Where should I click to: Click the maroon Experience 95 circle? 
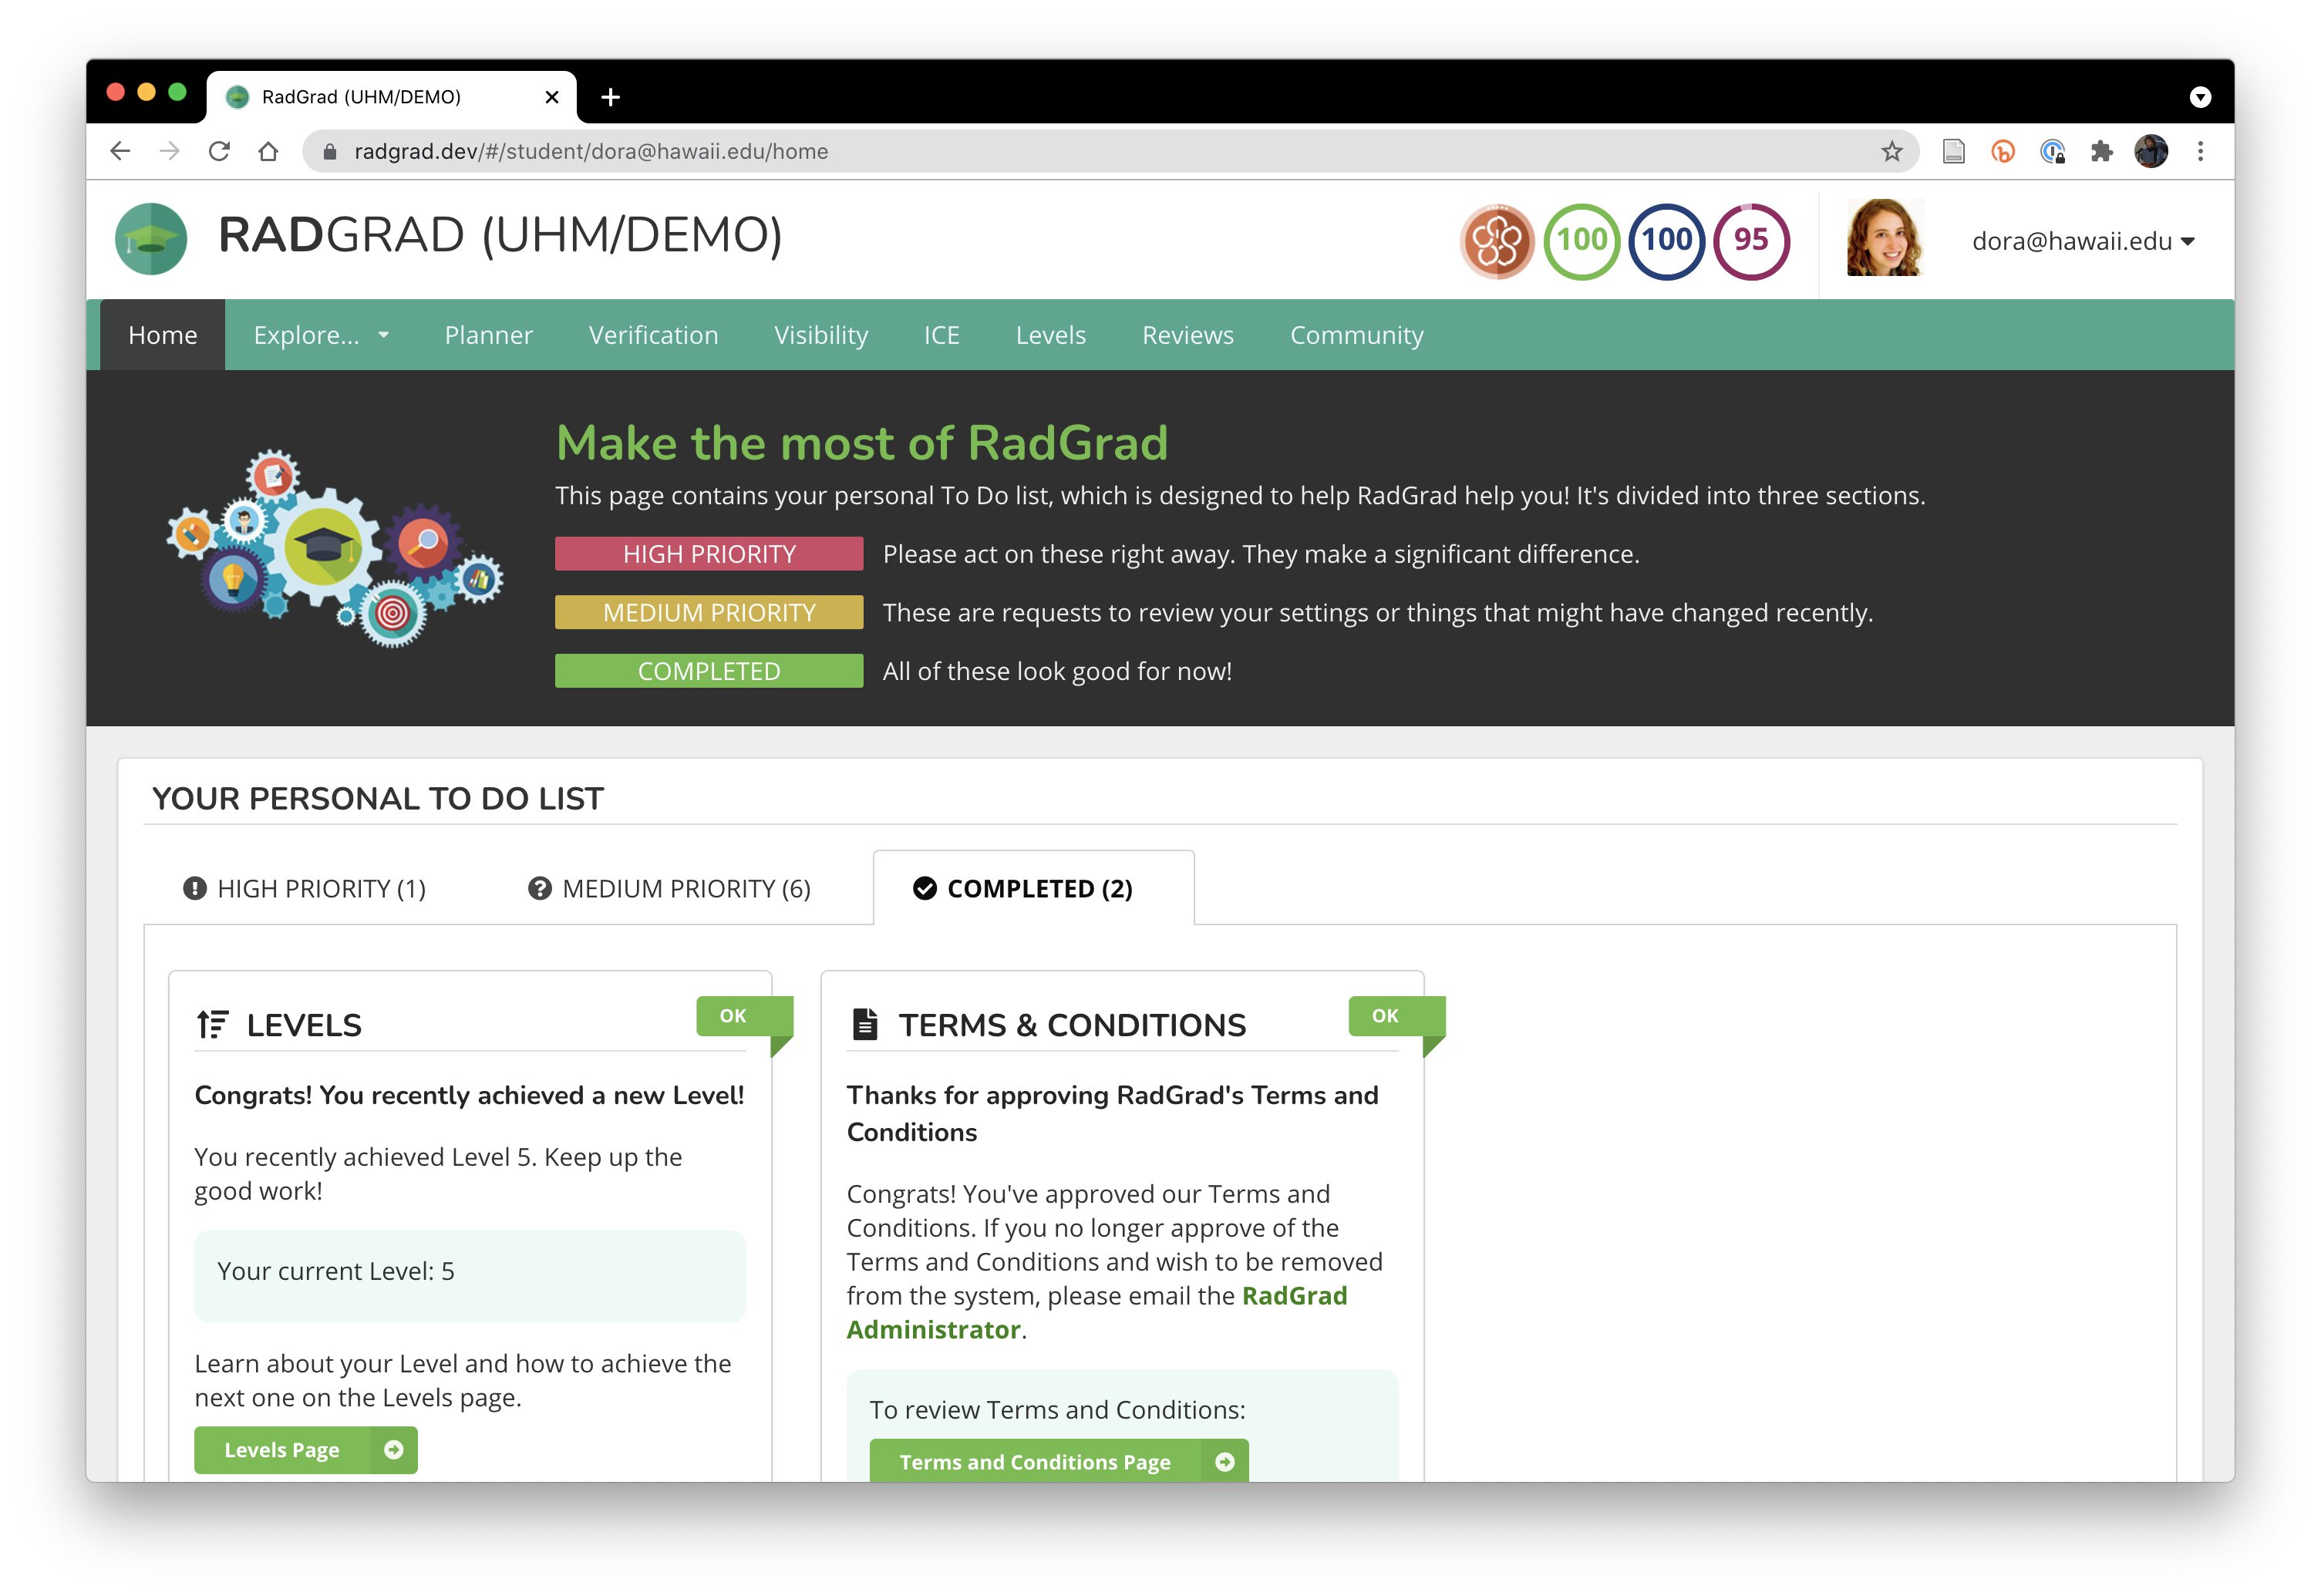tap(1751, 241)
